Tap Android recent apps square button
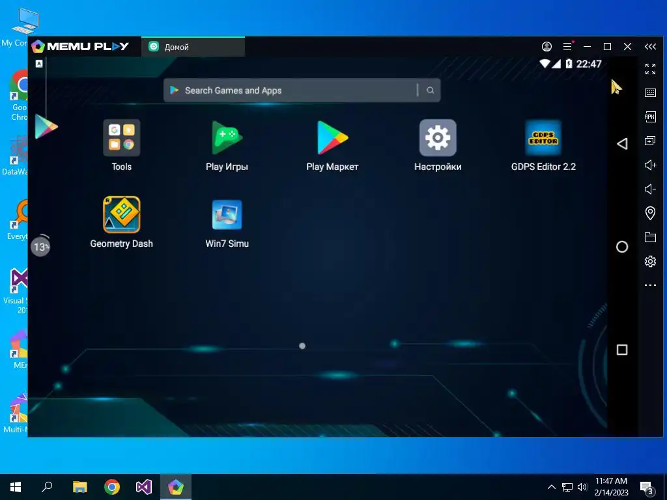667x500 pixels. point(622,350)
